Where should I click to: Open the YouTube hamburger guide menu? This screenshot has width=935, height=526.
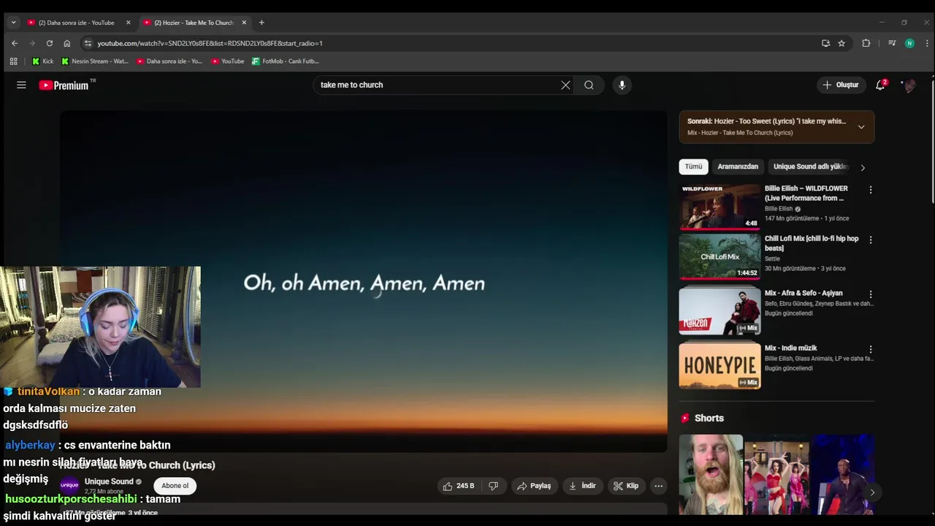point(21,85)
